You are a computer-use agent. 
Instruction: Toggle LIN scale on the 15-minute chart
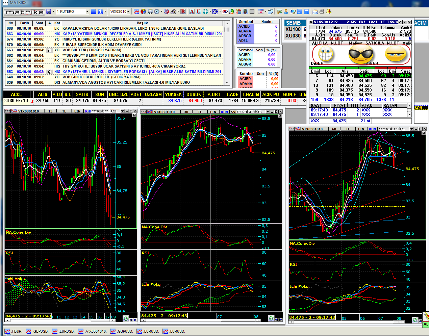tap(77, 111)
